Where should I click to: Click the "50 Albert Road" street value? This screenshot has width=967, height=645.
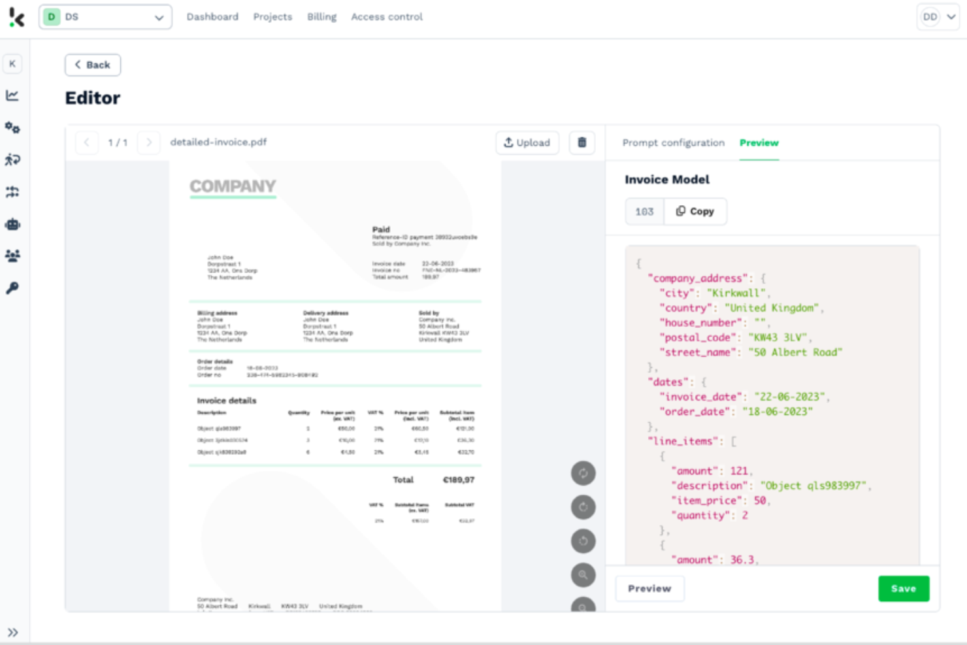coord(795,352)
